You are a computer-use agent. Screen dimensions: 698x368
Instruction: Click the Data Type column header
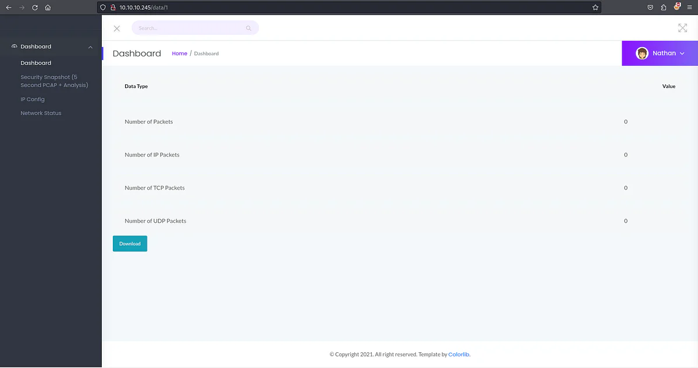[x=136, y=87]
